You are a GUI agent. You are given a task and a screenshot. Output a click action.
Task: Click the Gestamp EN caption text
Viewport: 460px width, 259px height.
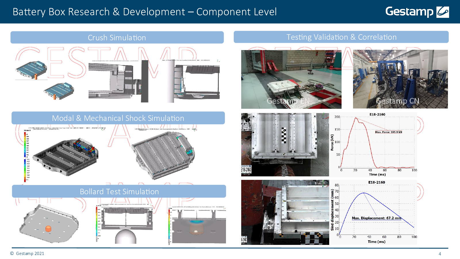(288, 101)
